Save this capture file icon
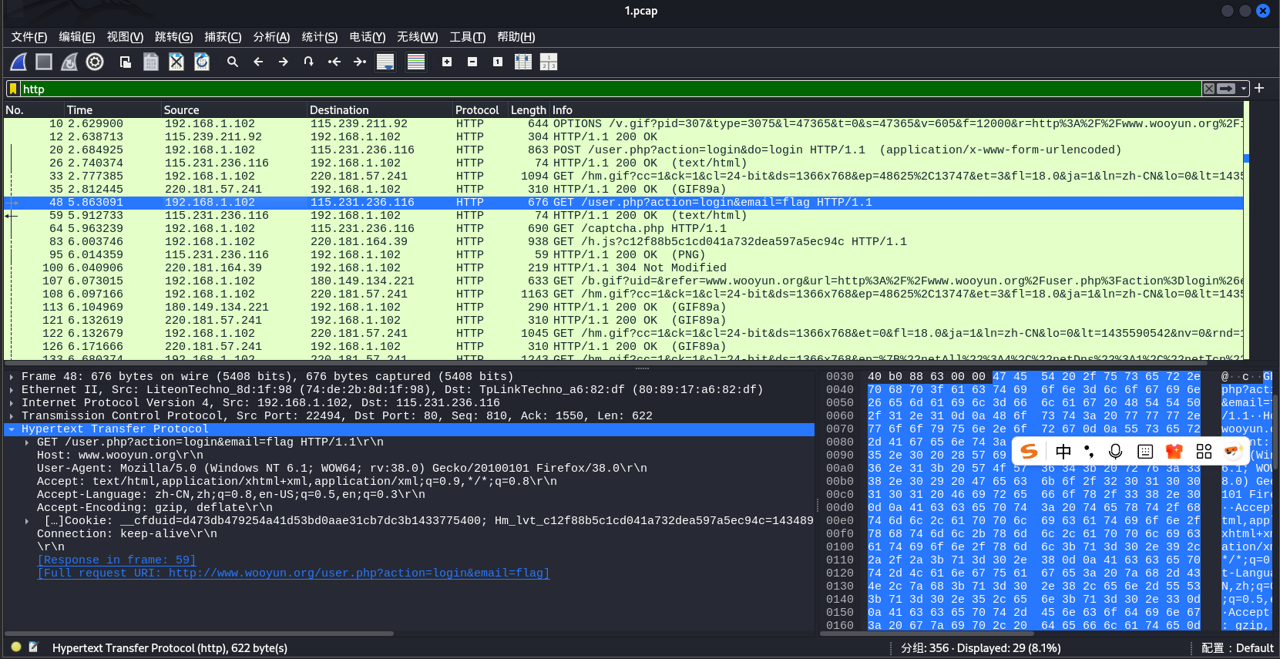Image resolution: width=1280 pixels, height=659 pixels. tap(151, 62)
